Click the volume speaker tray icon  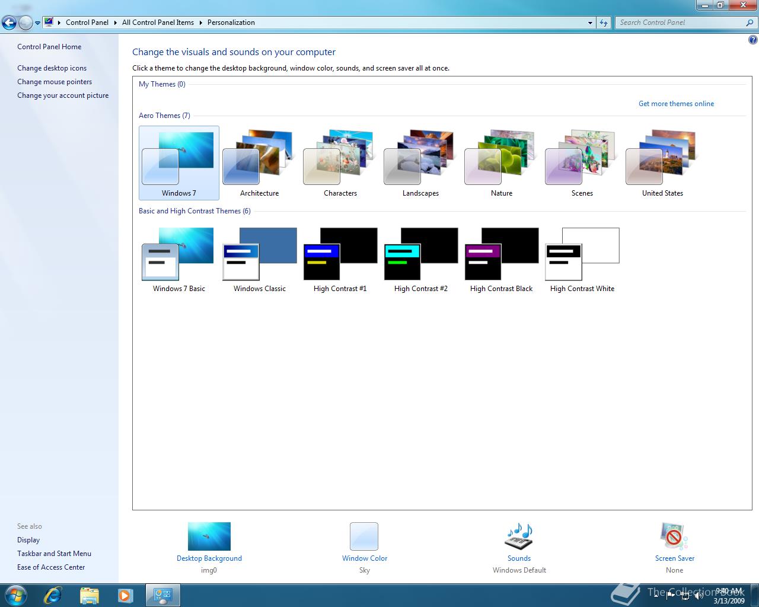click(x=699, y=595)
